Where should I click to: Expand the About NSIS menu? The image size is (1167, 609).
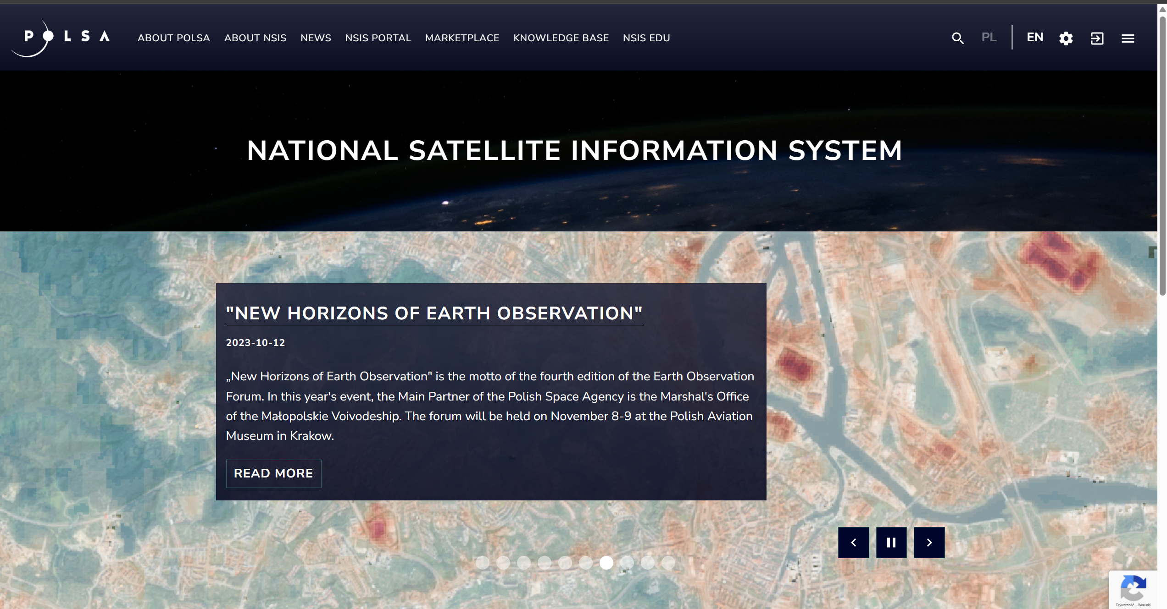coord(255,38)
